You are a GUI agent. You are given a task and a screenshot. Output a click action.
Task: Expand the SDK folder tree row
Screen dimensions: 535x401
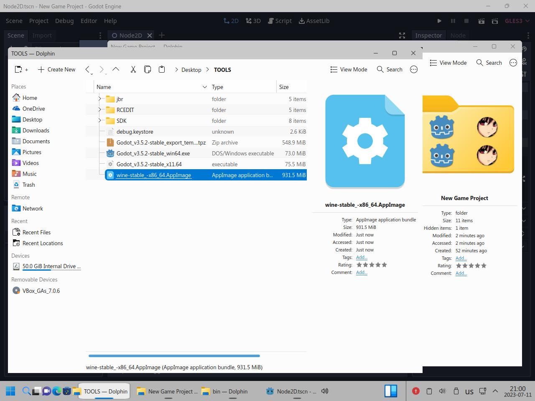(99, 121)
